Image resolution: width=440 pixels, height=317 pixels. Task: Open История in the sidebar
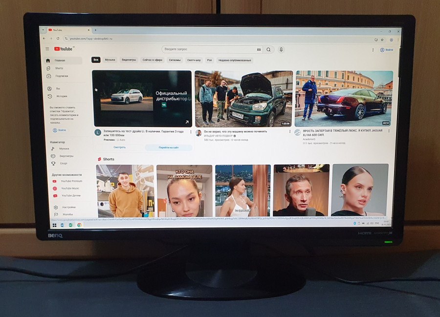pos(62,96)
